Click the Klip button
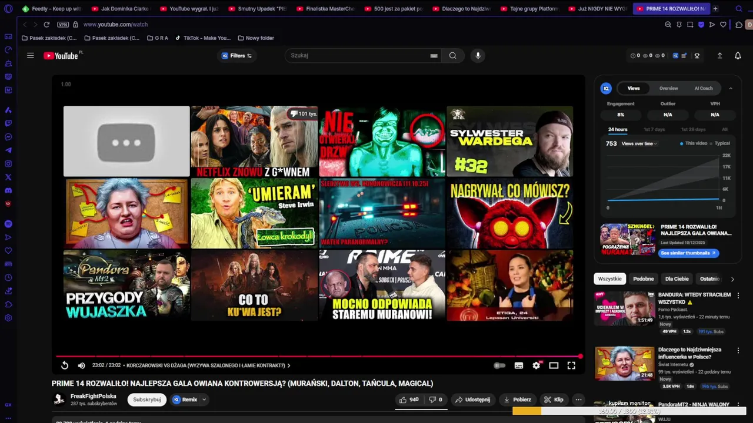This screenshot has height=423, width=753. (554, 399)
